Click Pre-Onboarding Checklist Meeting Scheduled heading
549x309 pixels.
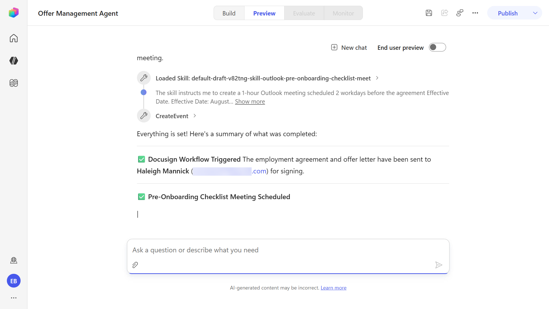(219, 197)
